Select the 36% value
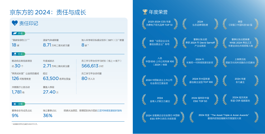 [48, 115]
